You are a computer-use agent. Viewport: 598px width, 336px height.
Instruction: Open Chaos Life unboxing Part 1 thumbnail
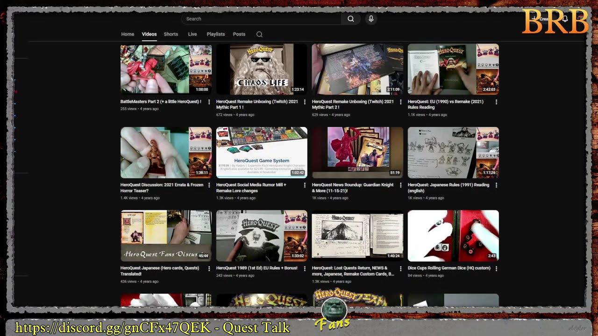point(262,69)
